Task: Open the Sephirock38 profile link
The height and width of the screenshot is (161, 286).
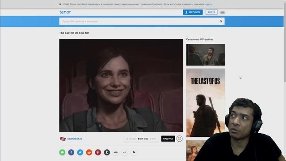Action: (75, 139)
